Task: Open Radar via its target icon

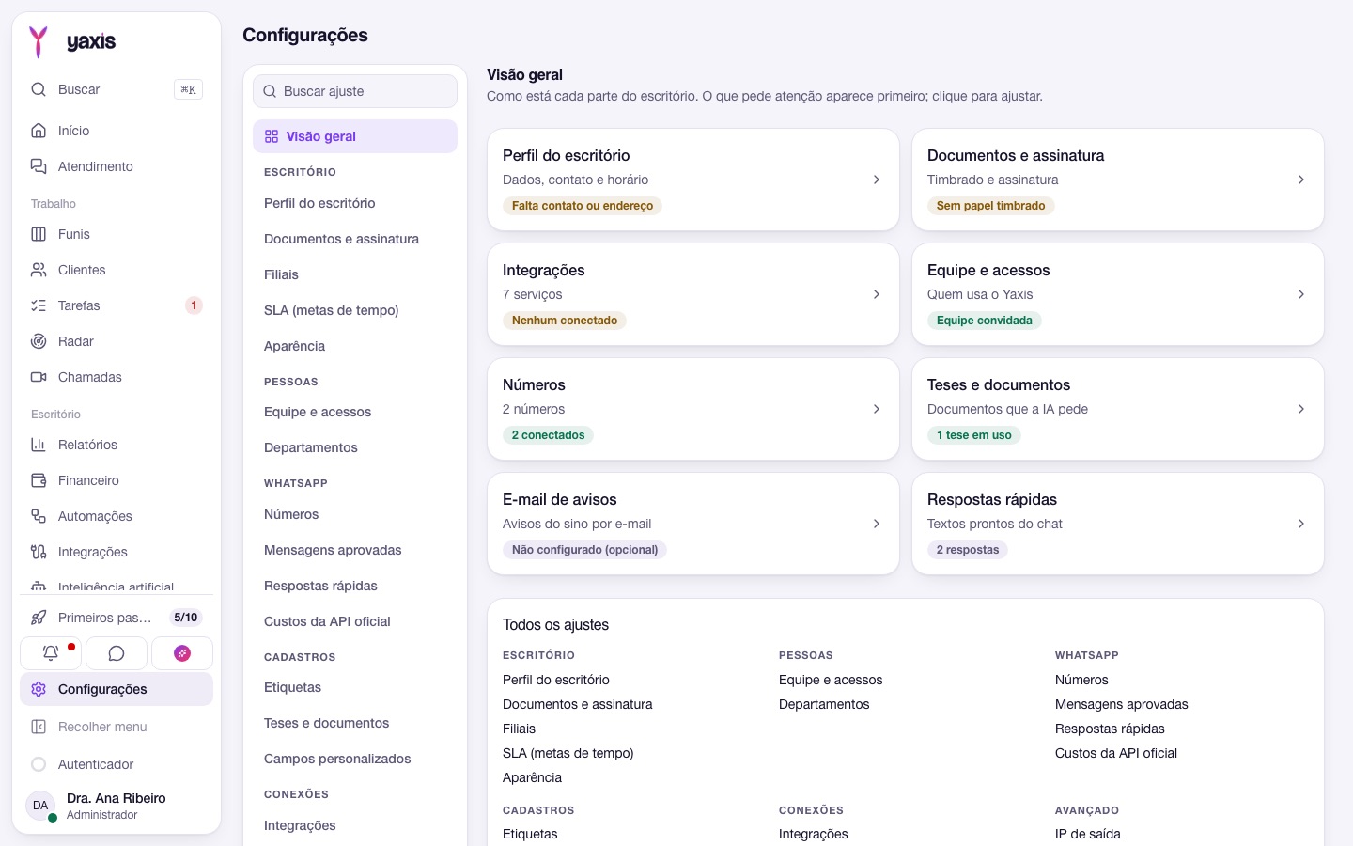Action: coord(39,341)
